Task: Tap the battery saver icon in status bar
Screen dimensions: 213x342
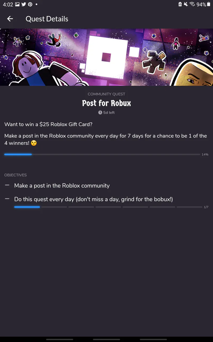Action: 180,4
